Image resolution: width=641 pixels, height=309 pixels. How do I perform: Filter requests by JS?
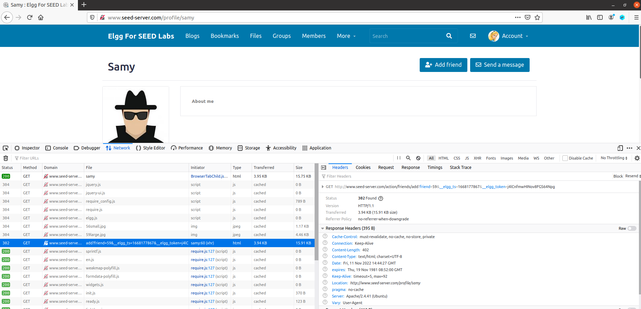coord(467,158)
